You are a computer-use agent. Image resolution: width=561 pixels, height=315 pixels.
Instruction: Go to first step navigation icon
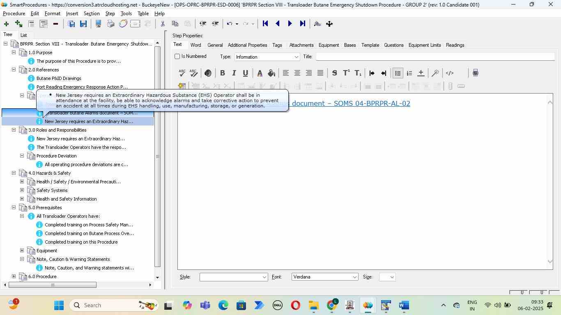click(265, 24)
